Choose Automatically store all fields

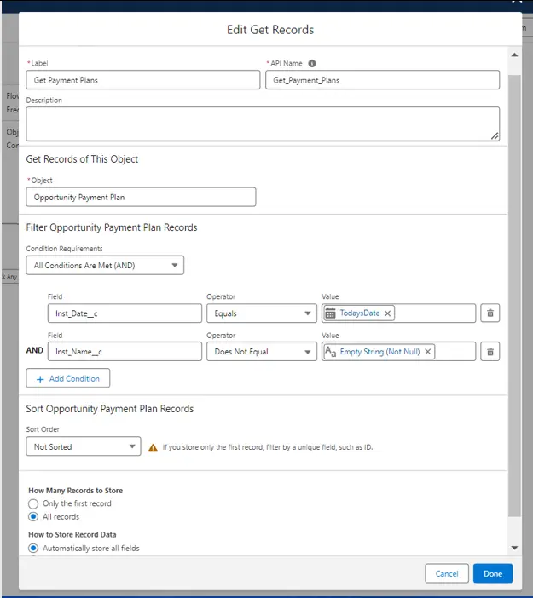pos(33,548)
